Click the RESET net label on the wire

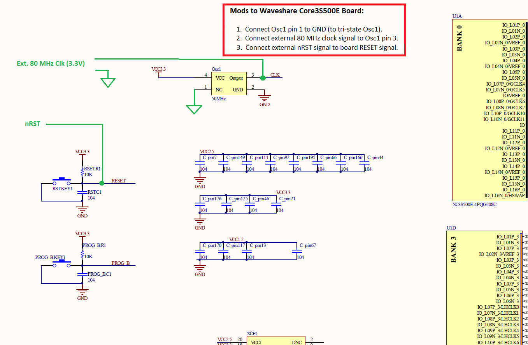119,180
